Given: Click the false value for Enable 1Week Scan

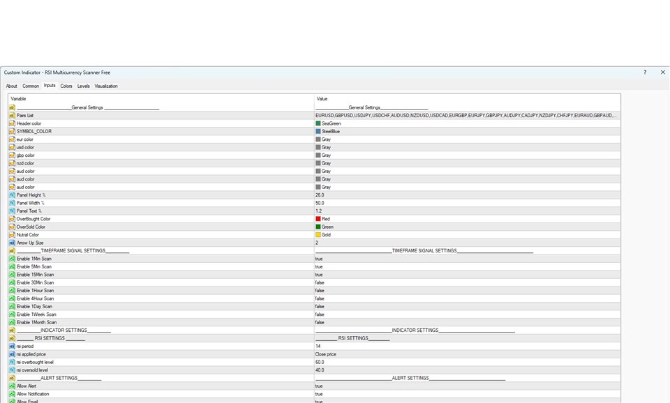Looking at the screenshot, I should 320,314.
